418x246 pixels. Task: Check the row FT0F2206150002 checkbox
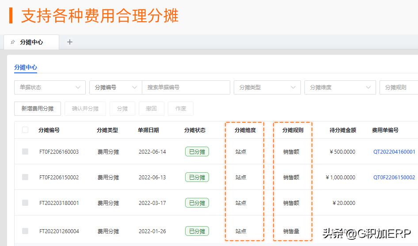click(25, 177)
